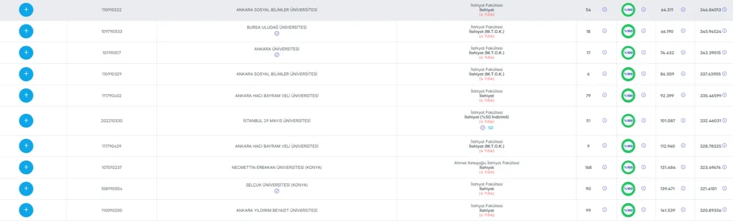The image size is (733, 221).
Task: Click %100 occupancy ring in Bursa Uludağ row
Action: (628, 31)
